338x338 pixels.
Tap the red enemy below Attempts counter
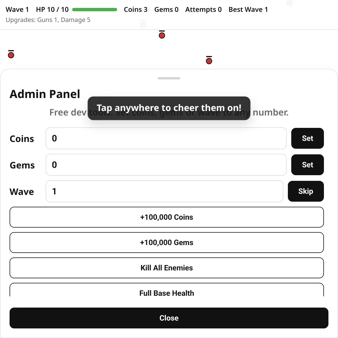[209, 61]
